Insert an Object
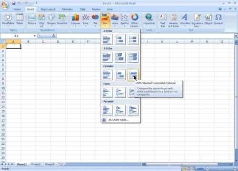Image resolution: width=238 pixels, height=171 pixels. [208, 19]
